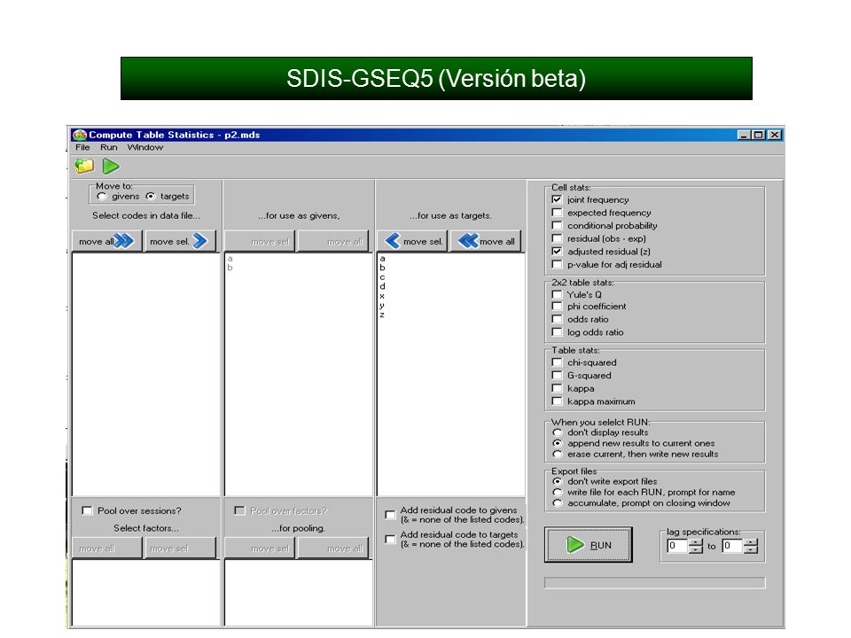Enable expected frequency checkbox
Screen dimensions: 851x638
pyautogui.click(x=557, y=213)
